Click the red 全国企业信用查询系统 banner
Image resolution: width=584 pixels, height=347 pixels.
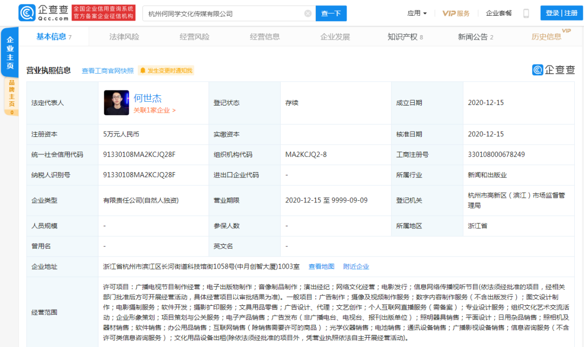pyautogui.click(x=103, y=12)
